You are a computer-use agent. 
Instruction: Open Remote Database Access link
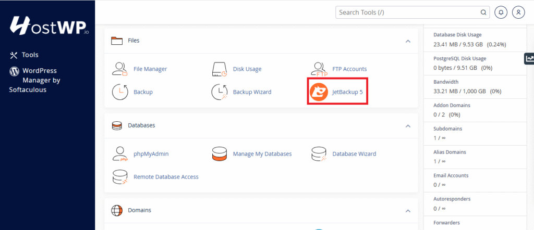(x=166, y=177)
